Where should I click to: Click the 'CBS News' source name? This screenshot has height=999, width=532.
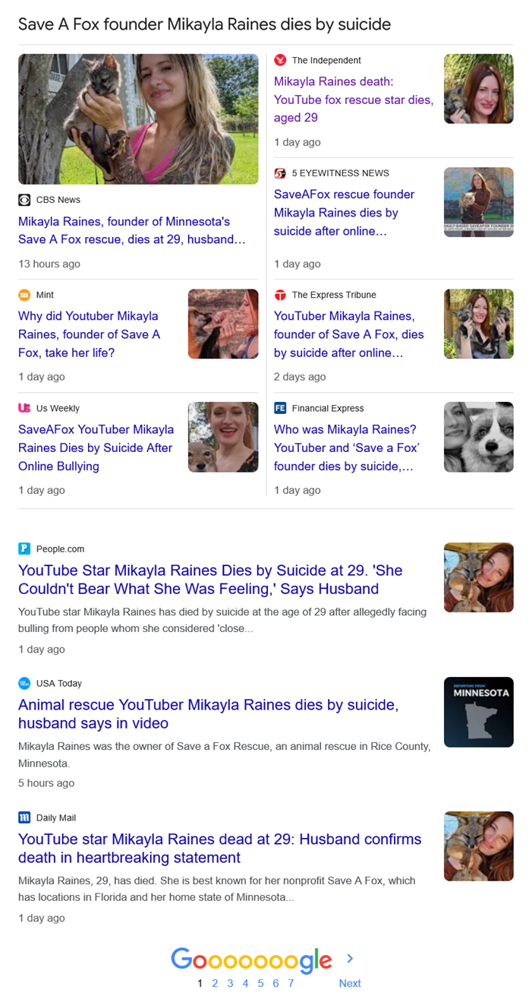coord(58,200)
